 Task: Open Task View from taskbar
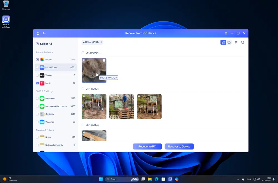click(x=143, y=179)
